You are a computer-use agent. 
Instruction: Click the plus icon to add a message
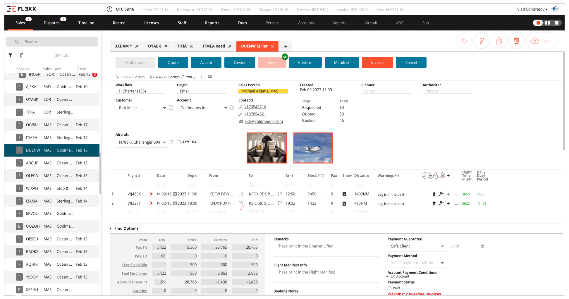pos(202,77)
